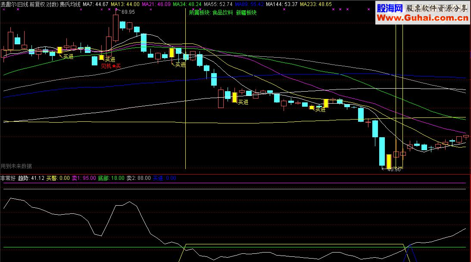The width and height of the screenshot is (471, 262).
Task: Select the yellow MA233: 48.65 label
Action: click(316, 4)
